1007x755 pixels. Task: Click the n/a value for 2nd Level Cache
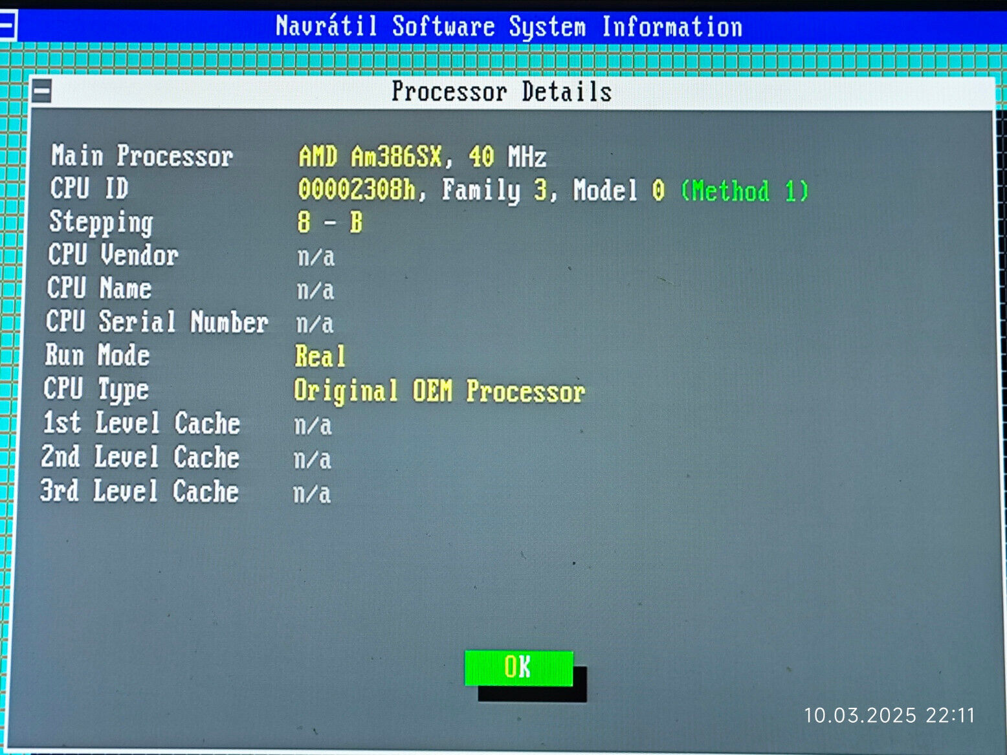coord(313,459)
